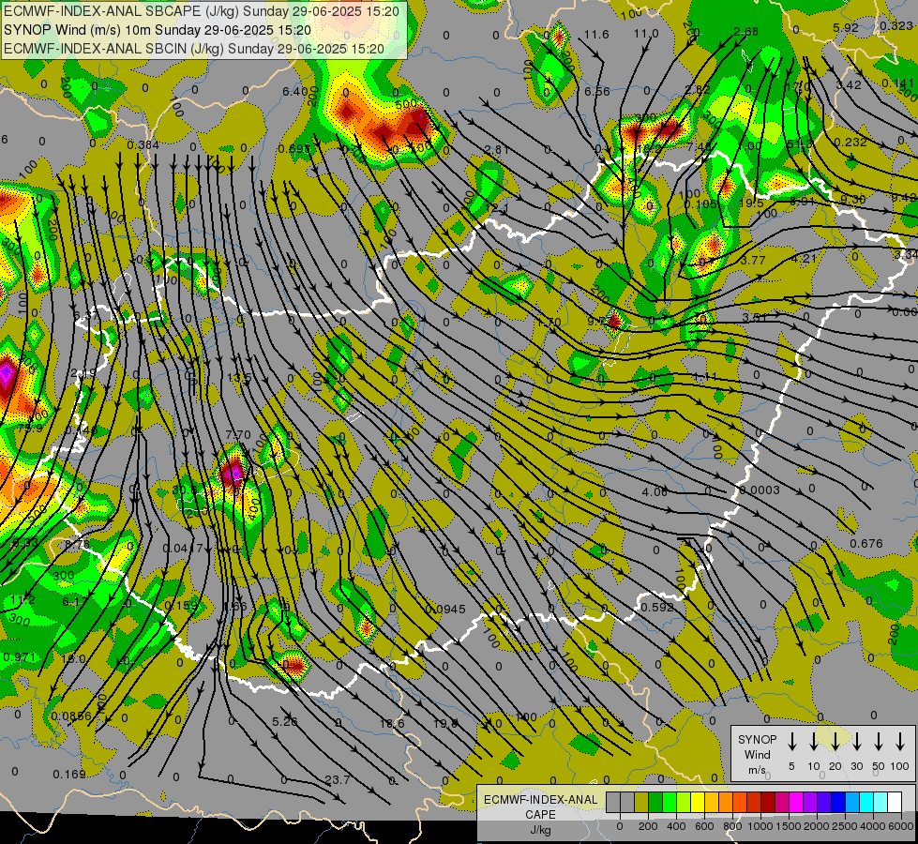Viewport: 918px width, 844px height.
Task: Pick the bright green CAPE legend swatch
Action: (x=670, y=803)
